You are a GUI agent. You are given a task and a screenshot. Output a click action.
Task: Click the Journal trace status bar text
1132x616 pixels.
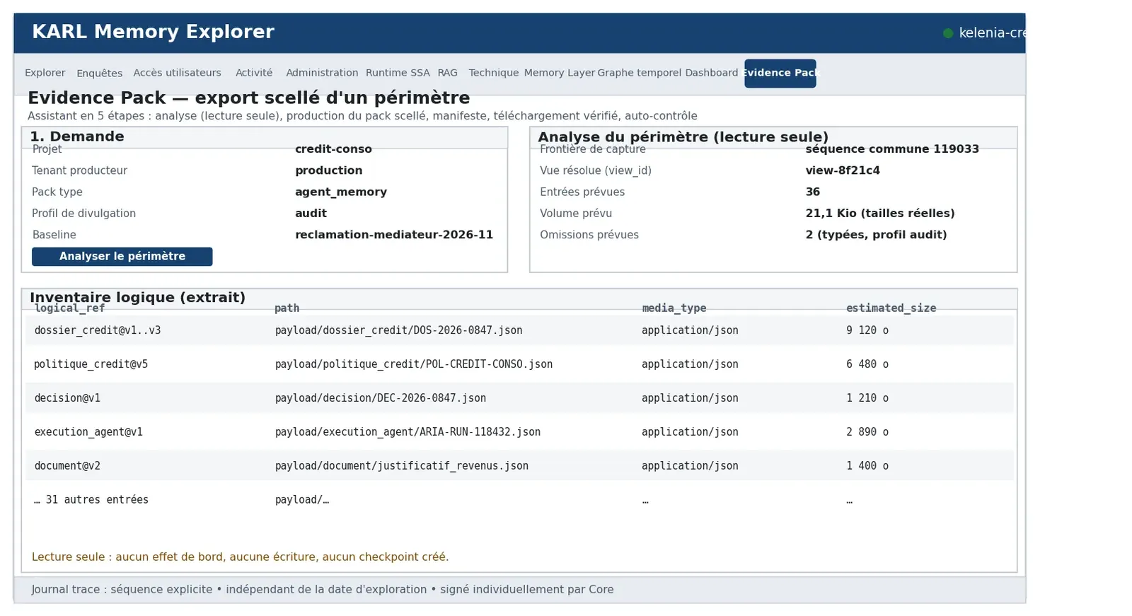323,590
